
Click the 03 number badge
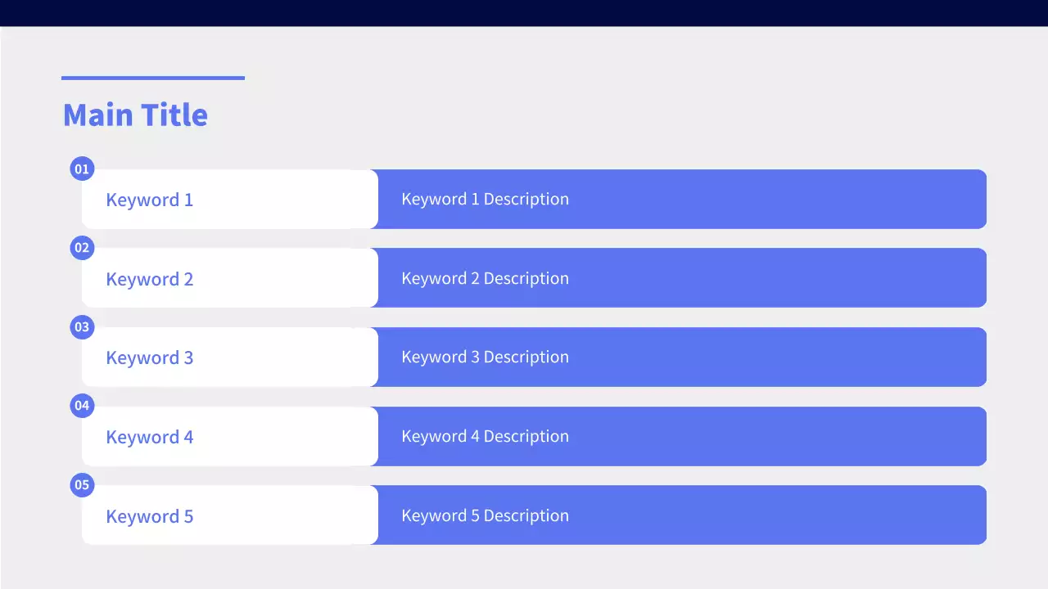tap(82, 327)
